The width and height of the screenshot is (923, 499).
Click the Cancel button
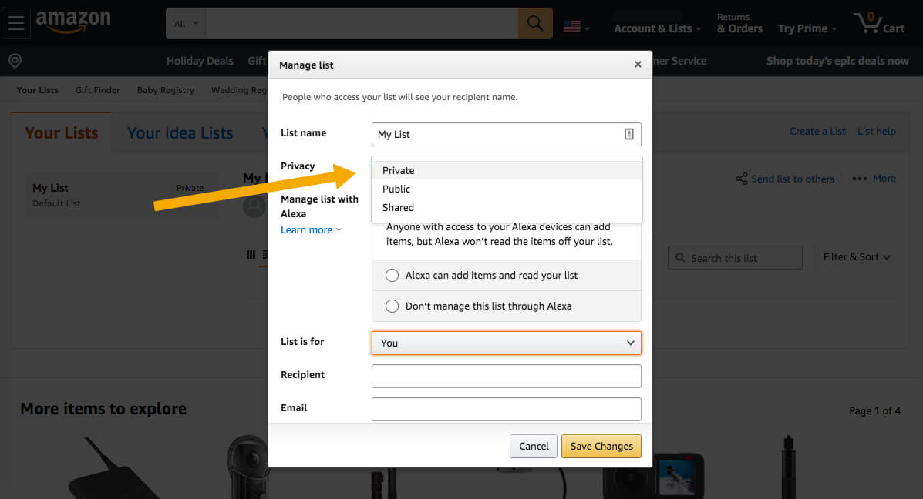pos(534,446)
